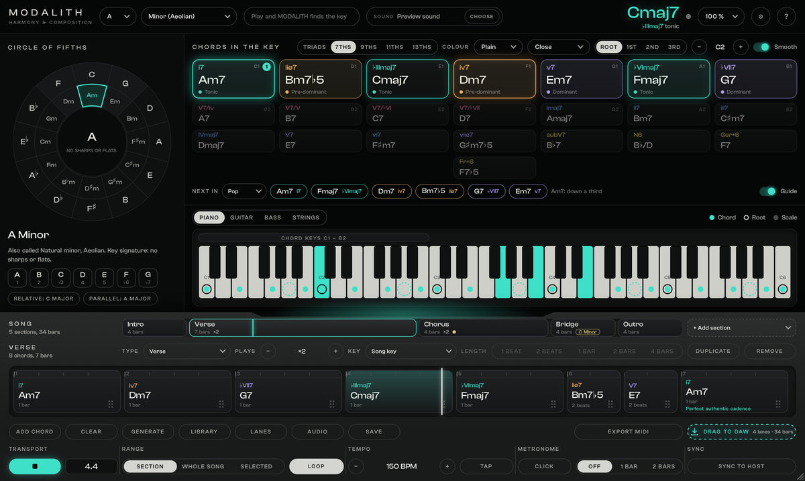This screenshot has height=481, width=805.
Task: Switch to the Guitar instrument tab
Action: pos(241,217)
